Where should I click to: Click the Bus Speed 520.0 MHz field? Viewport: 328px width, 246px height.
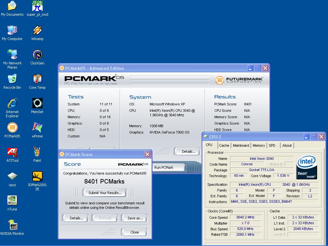(x=245, y=229)
